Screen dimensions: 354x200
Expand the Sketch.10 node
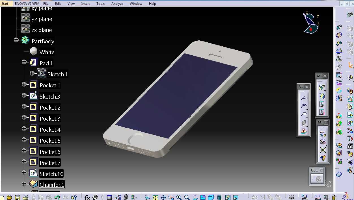pos(24,173)
